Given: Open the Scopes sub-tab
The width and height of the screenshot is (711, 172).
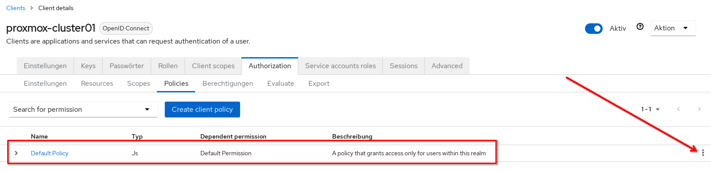Looking at the screenshot, I should point(139,84).
